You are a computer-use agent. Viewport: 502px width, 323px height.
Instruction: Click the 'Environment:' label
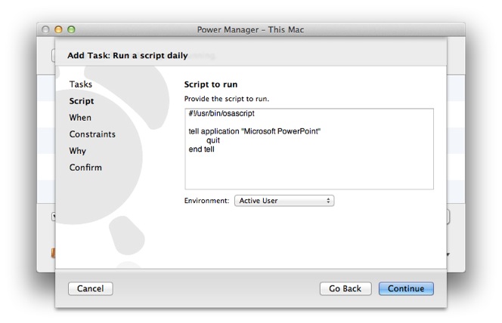click(x=206, y=201)
